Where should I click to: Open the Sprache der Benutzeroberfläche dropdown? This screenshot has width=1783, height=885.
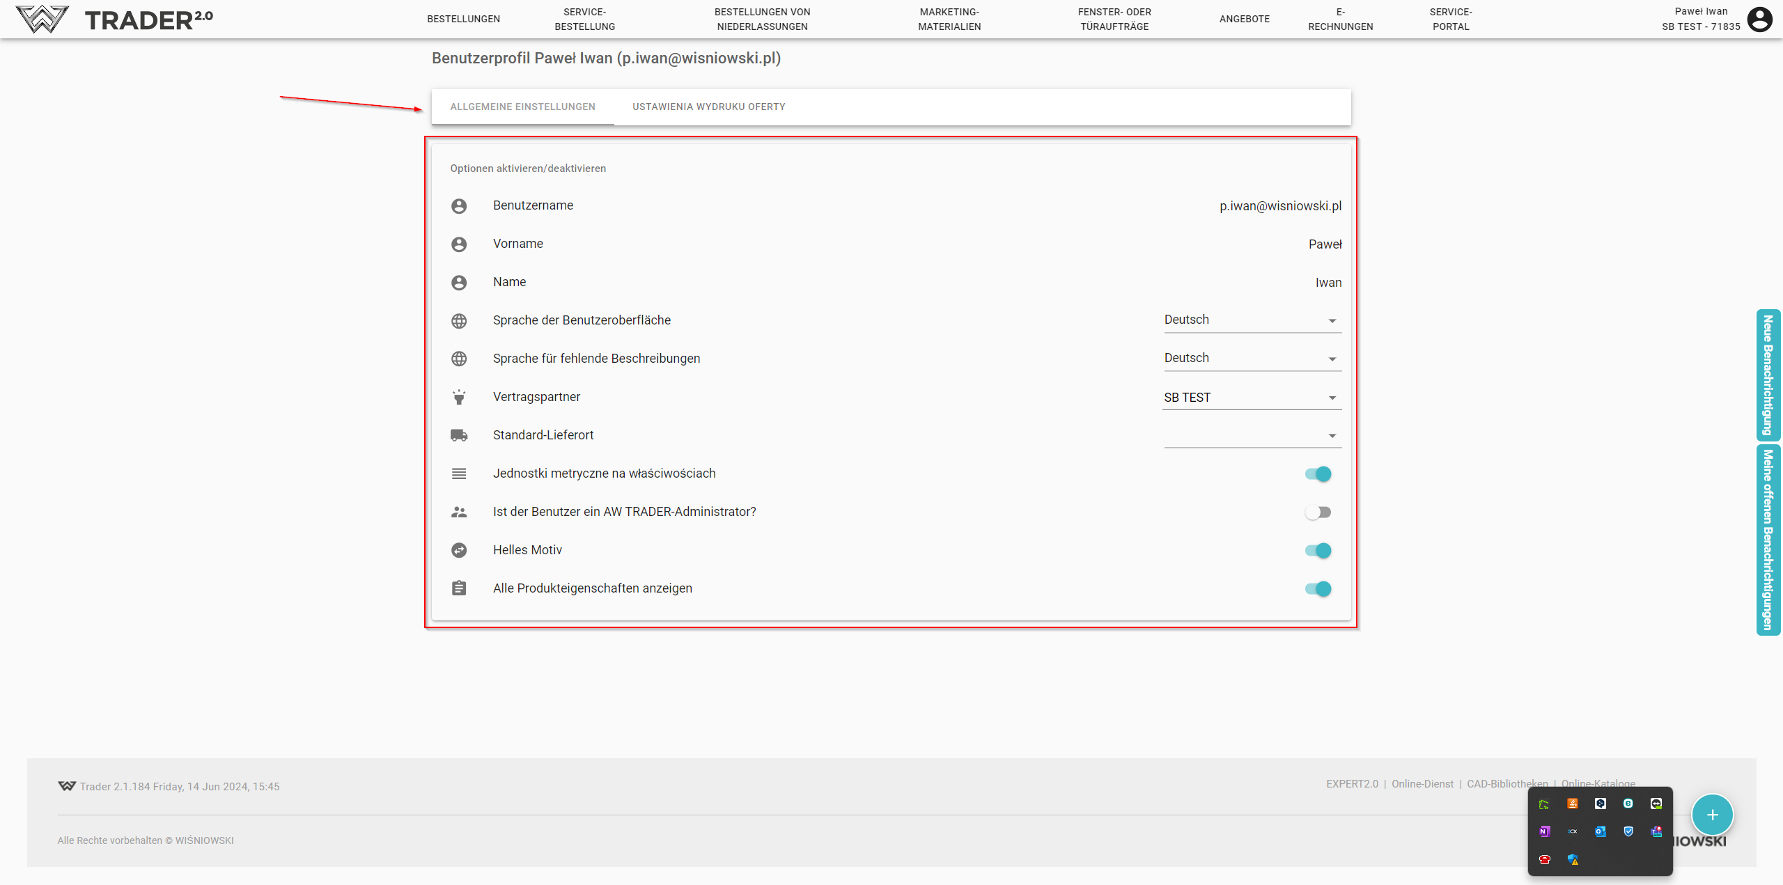(1252, 320)
